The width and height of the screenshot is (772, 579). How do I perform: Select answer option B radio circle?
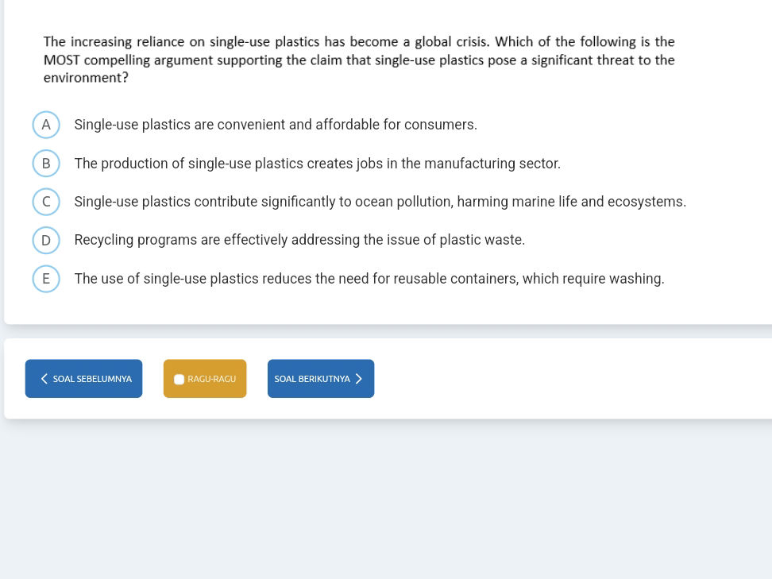click(46, 164)
